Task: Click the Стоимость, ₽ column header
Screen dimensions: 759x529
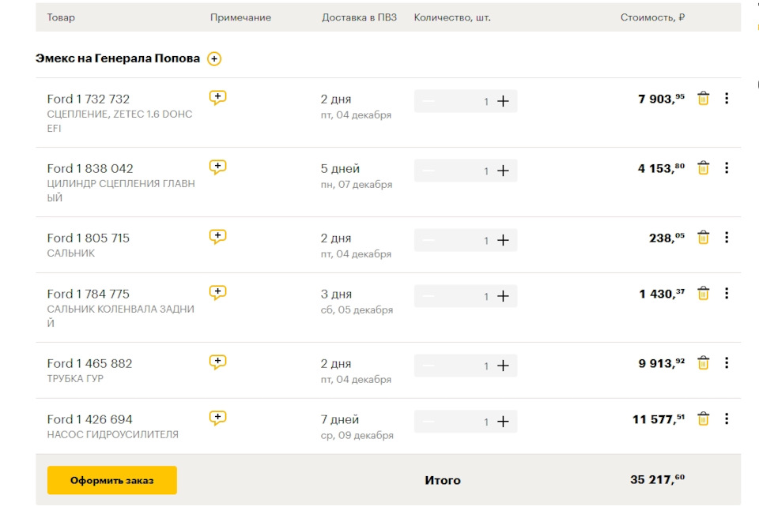Action: [x=652, y=17]
